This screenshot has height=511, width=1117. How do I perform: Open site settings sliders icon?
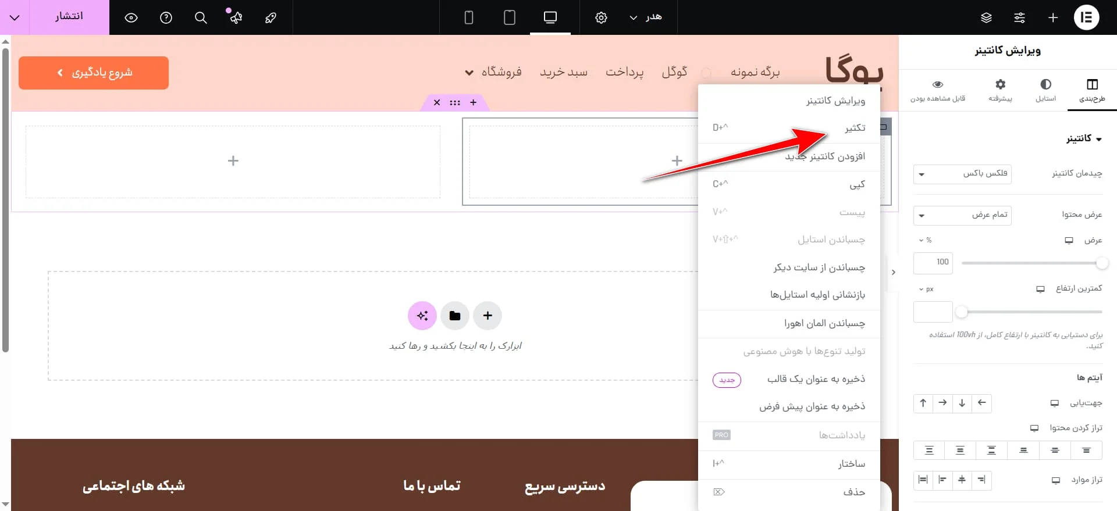[x=1019, y=17]
